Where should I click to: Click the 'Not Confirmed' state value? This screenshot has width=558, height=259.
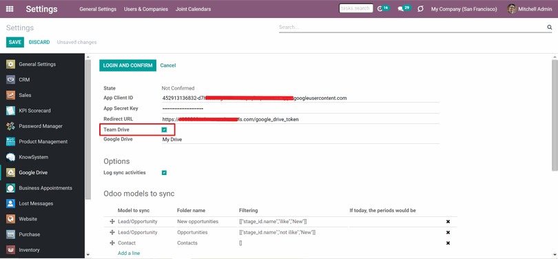click(x=178, y=88)
